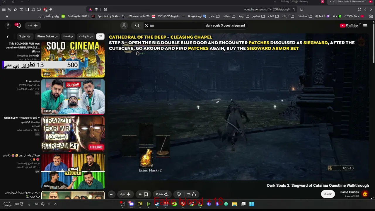Download the video
Image resolution: width=375 pixels, height=211 pixels.
(x=125, y=194)
